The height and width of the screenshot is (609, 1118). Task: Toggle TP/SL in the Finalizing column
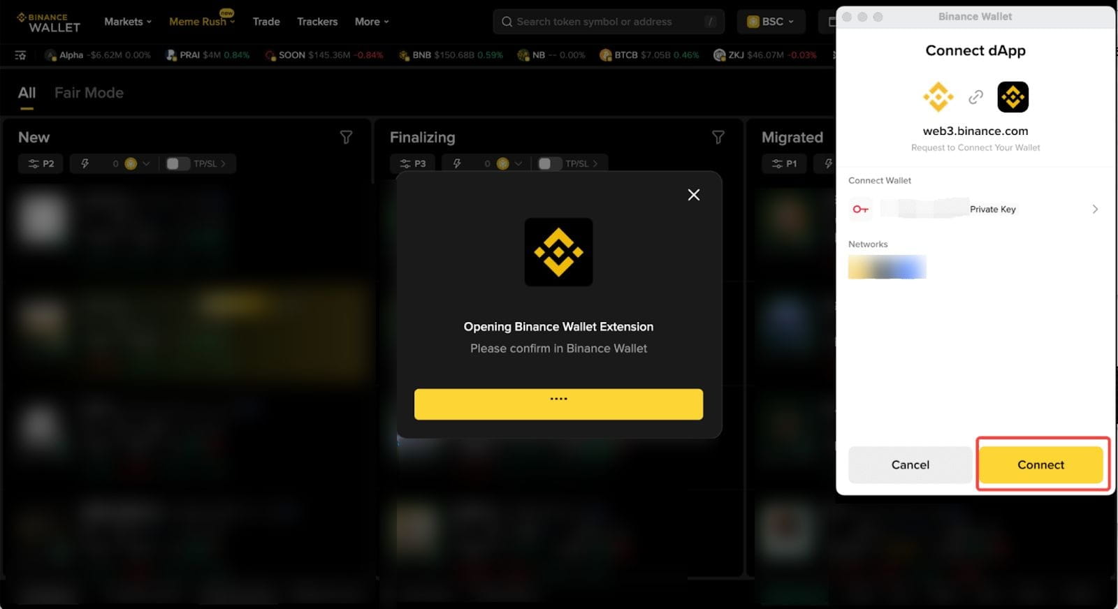[x=549, y=163]
